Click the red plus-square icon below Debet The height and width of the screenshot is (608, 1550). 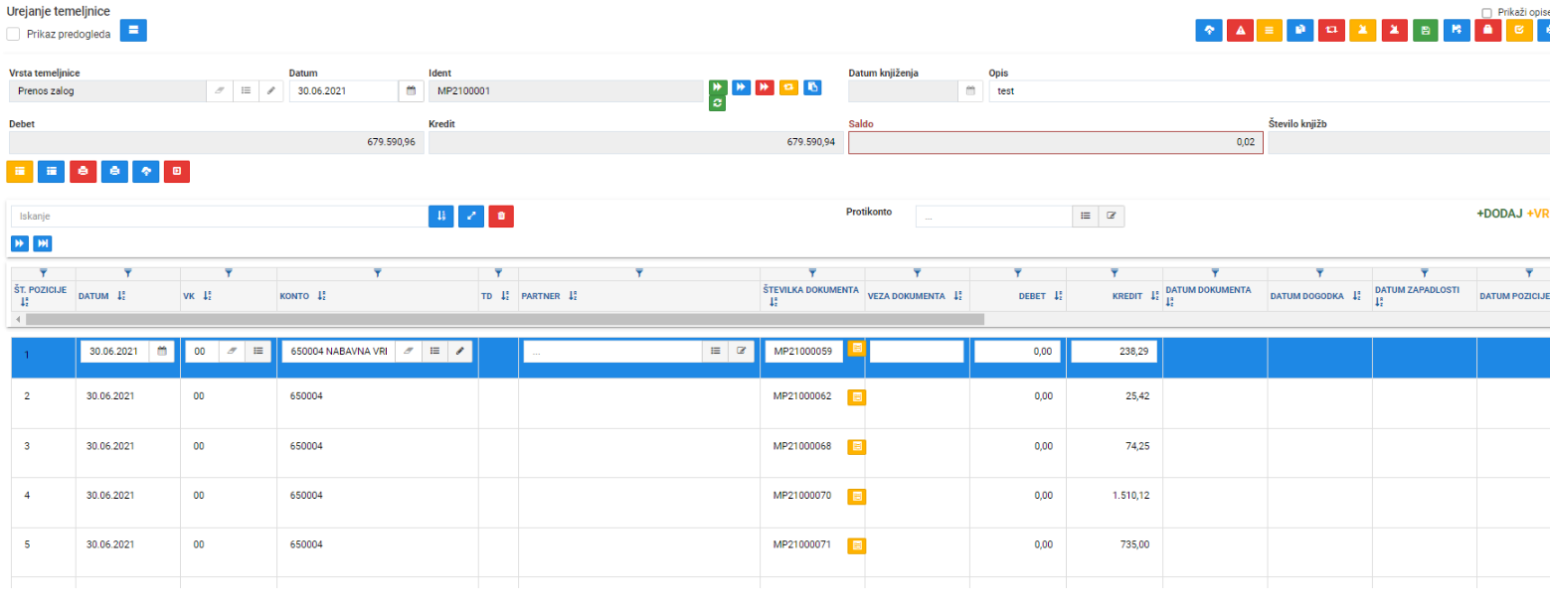click(x=177, y=171)
